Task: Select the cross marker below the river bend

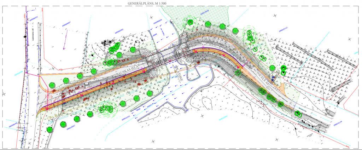Action: (202, 116)
